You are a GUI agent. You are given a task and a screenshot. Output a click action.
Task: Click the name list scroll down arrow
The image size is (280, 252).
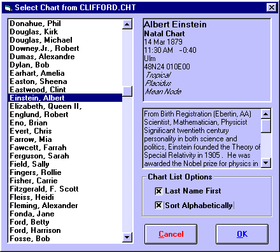click(127, 237)
